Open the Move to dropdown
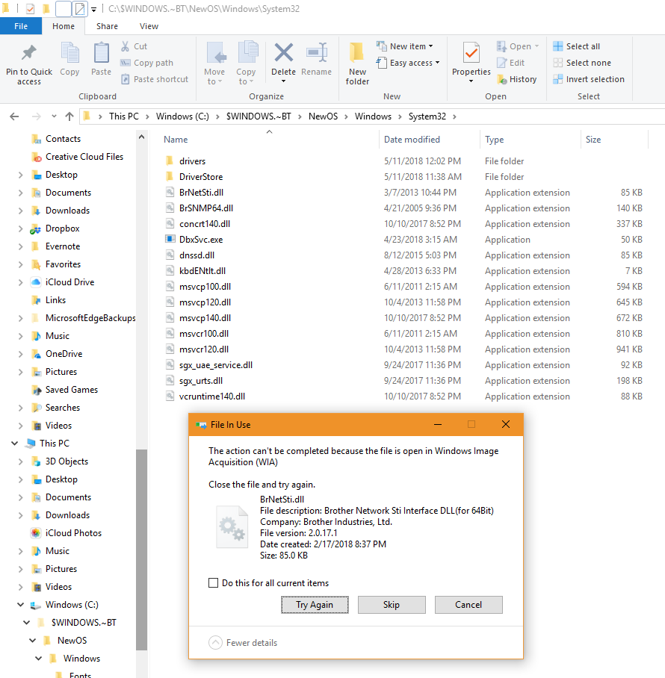This screenshot has width=665, height=678. (x=214, y=63)
